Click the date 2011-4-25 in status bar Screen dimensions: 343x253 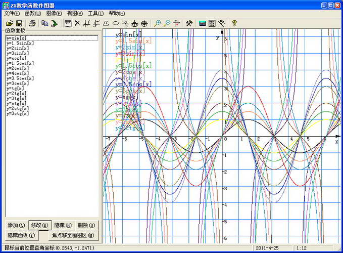pos(267,248)
